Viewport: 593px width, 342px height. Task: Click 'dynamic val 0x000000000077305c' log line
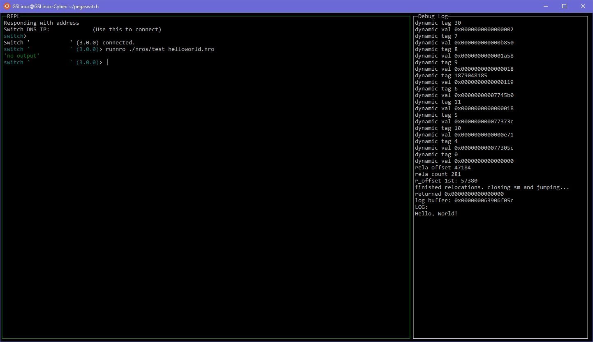464,148
